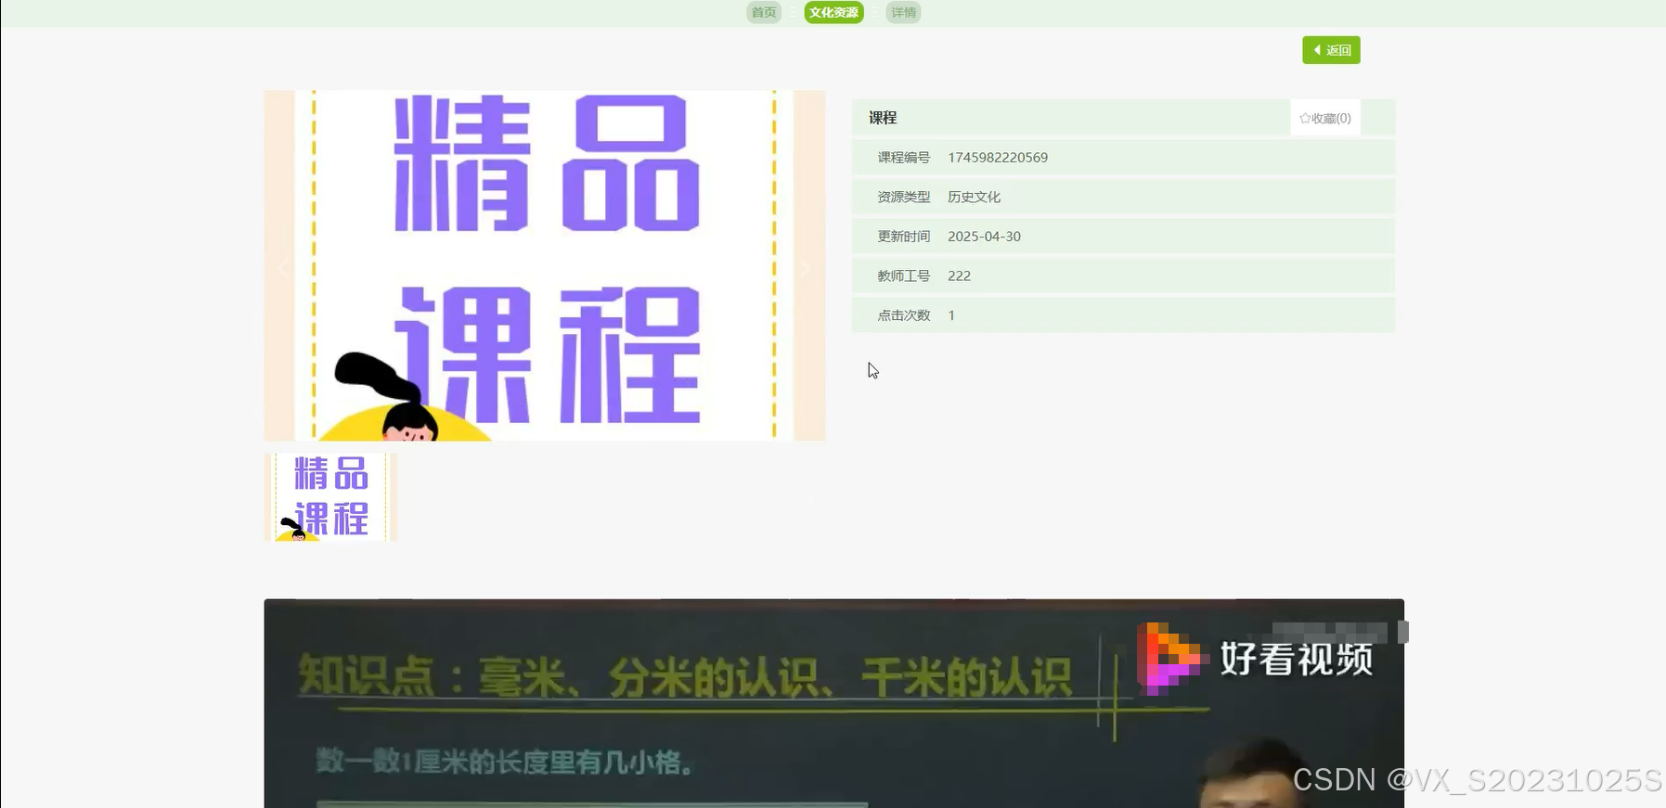Click the 点击次数 label

pos(903,315)
